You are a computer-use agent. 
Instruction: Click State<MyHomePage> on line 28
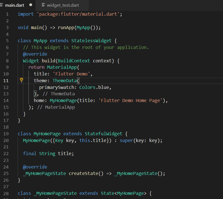tap(123, 193)
